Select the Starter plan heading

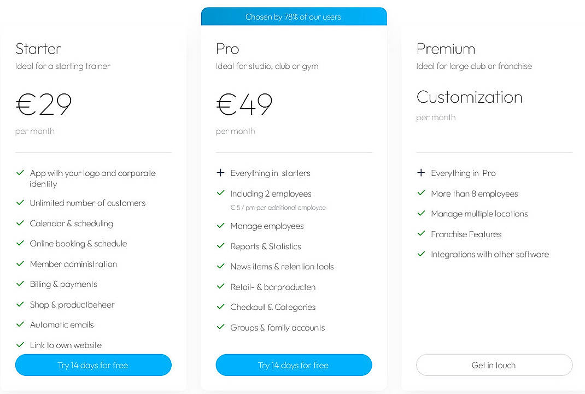38,49
